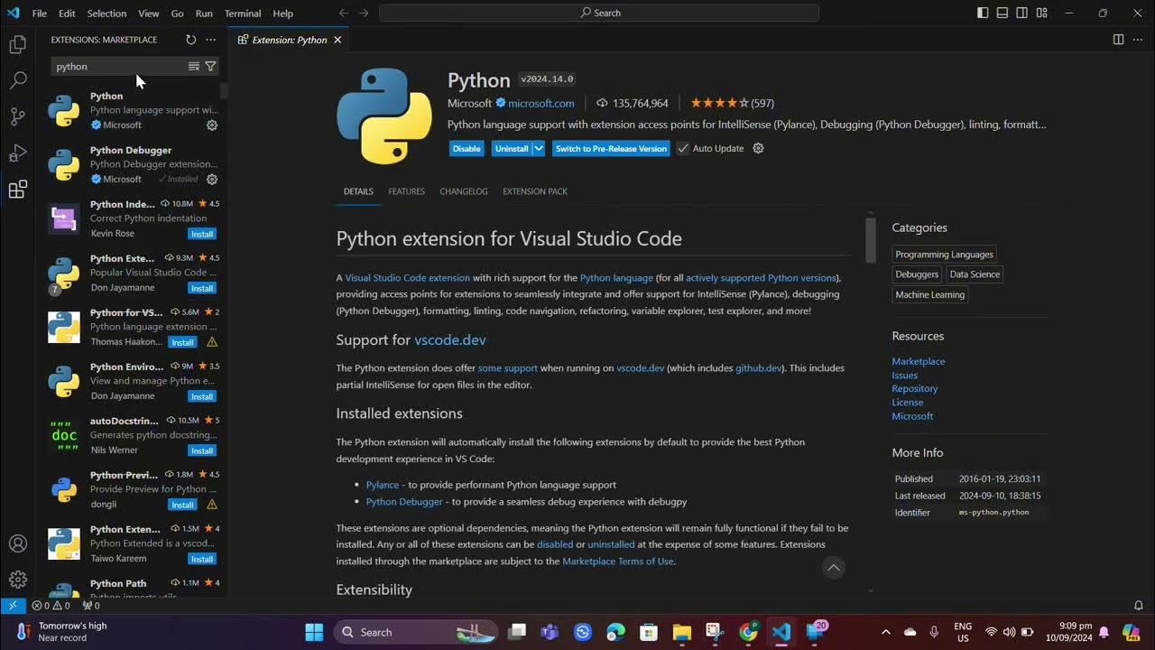Open the microsoft.com publisher link
This screenshot has width=1155, height=650.
541,103
